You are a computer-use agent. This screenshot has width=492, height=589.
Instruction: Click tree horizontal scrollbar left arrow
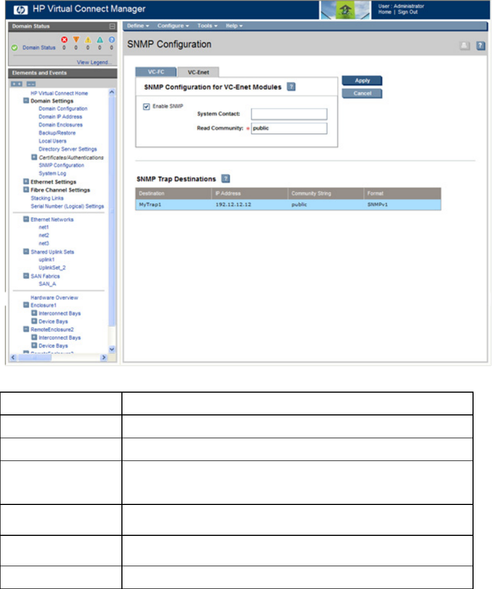point(13,357)
